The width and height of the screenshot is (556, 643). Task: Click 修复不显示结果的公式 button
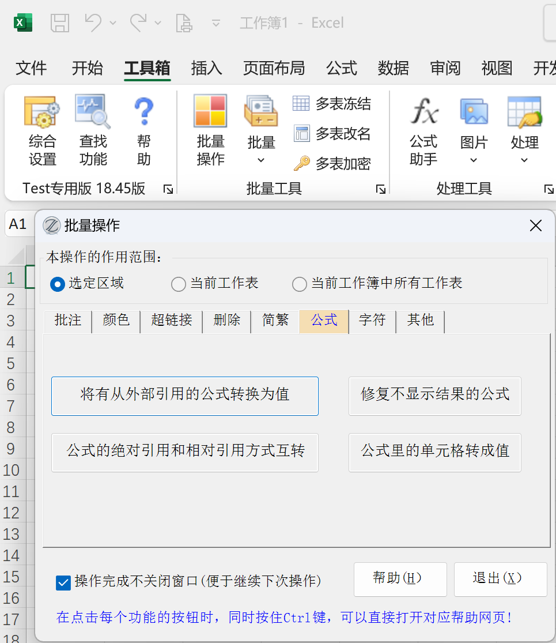[x=435, y=396]
